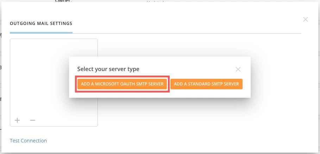Screen dimensions: 320x154
Task: Open the Test Connection link
Action: 29,141
